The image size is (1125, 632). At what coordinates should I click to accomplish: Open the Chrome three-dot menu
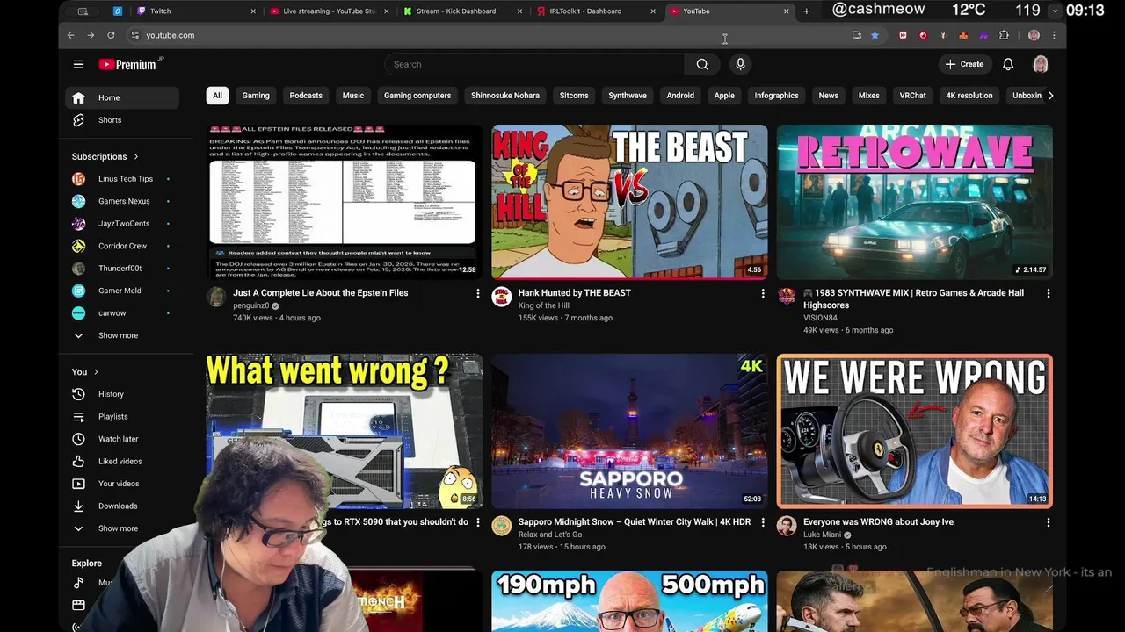[x=1054, y=35]
